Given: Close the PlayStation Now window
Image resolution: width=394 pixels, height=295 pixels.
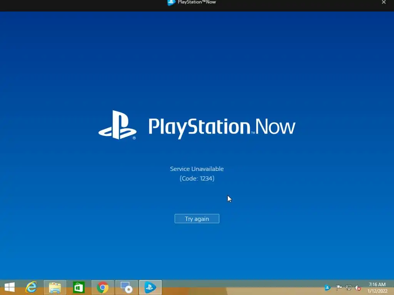Looking at the screenshot, I should 384,2.
